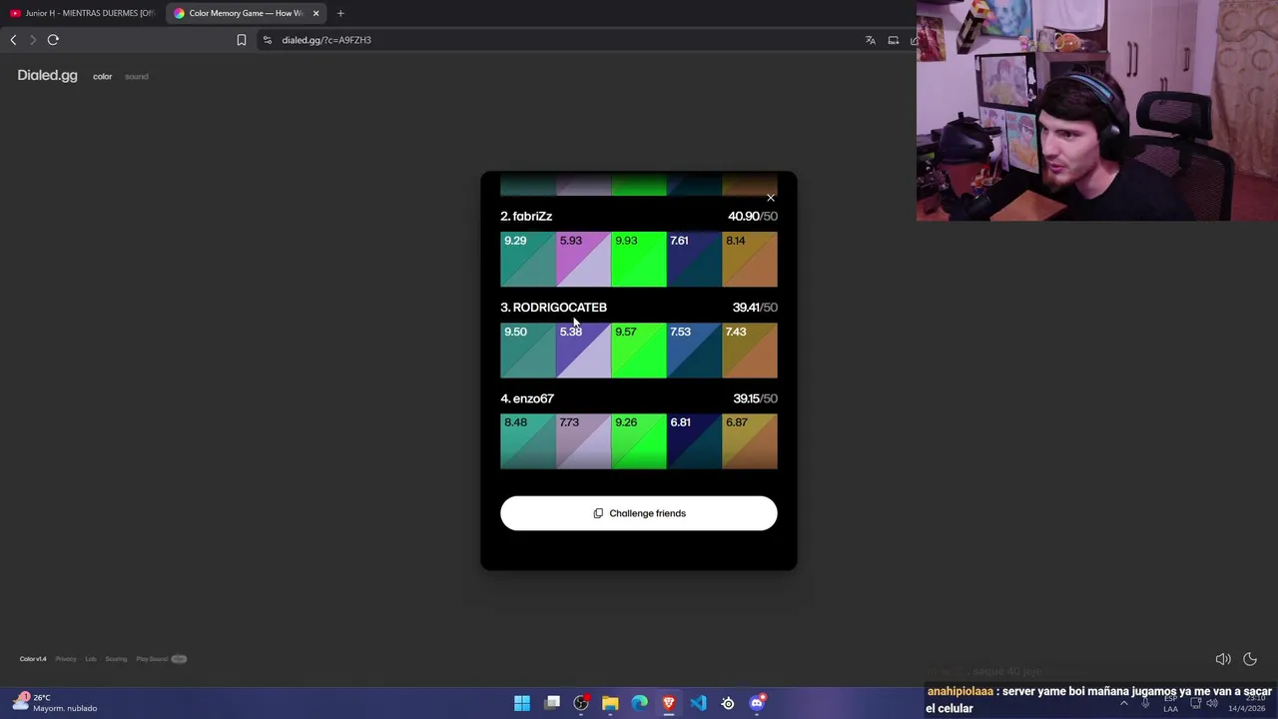1278x719 pixels.
Task: Open Visual Studio Code from taskbar
Action: tap(698, 703)
